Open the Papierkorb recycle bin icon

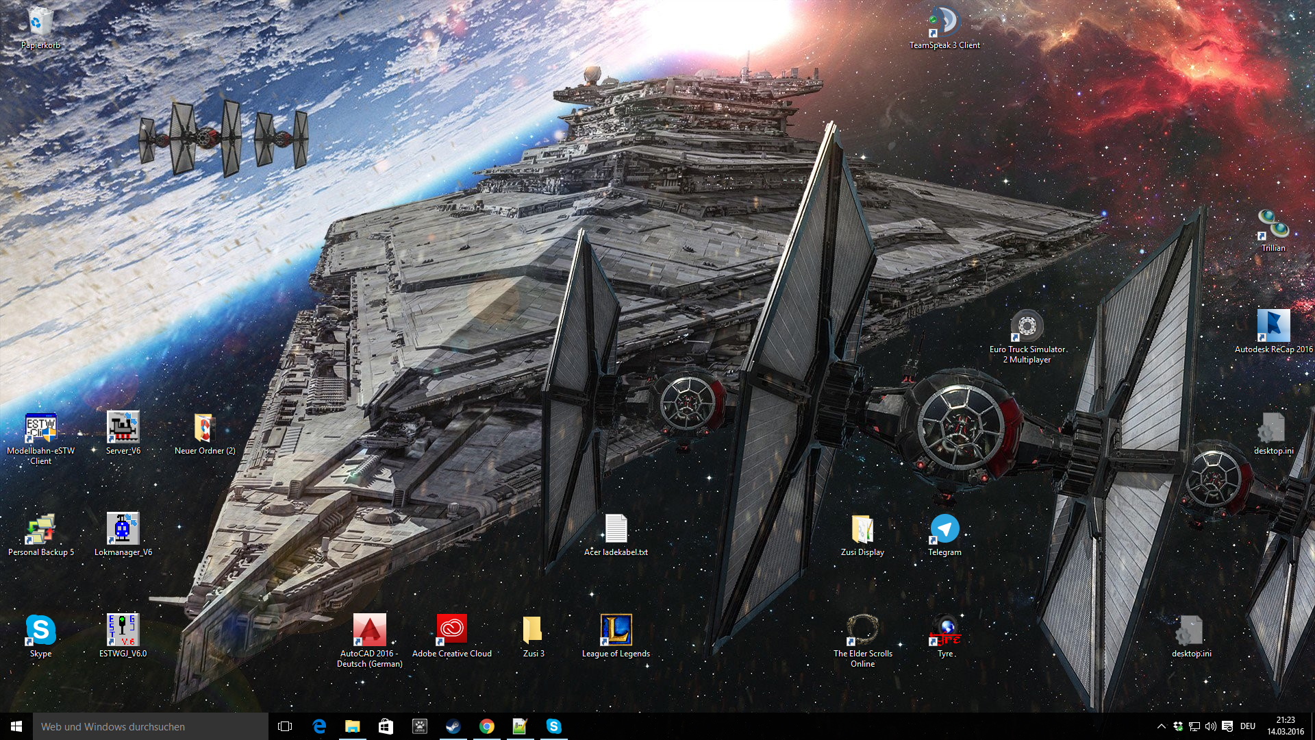(x=40, y=28)
